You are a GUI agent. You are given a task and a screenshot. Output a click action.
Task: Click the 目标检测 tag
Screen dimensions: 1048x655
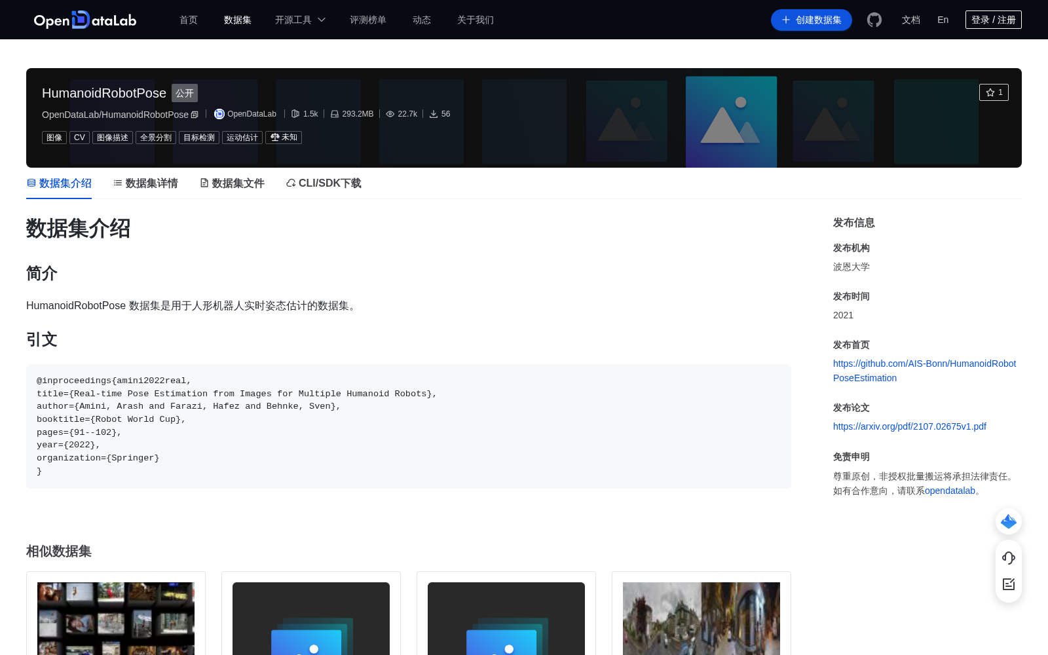coord(199,138)
